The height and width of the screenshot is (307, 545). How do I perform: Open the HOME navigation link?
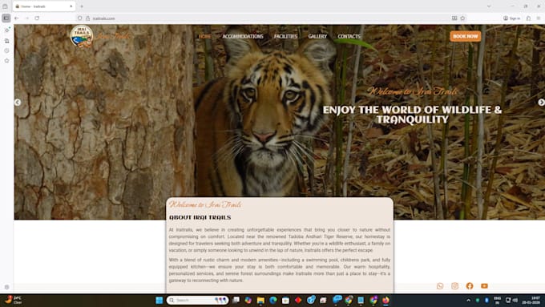(x=204, y=36)
